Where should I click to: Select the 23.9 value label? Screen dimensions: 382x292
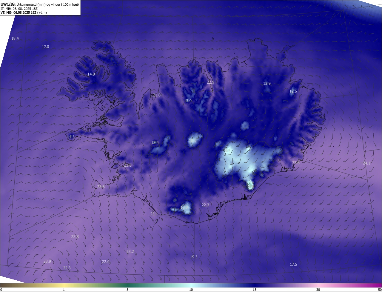[47, 262]
